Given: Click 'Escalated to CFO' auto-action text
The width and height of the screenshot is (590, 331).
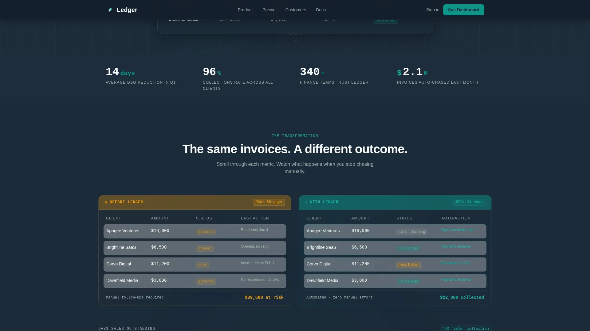Looking at the screenshot, I should [456, 263].
